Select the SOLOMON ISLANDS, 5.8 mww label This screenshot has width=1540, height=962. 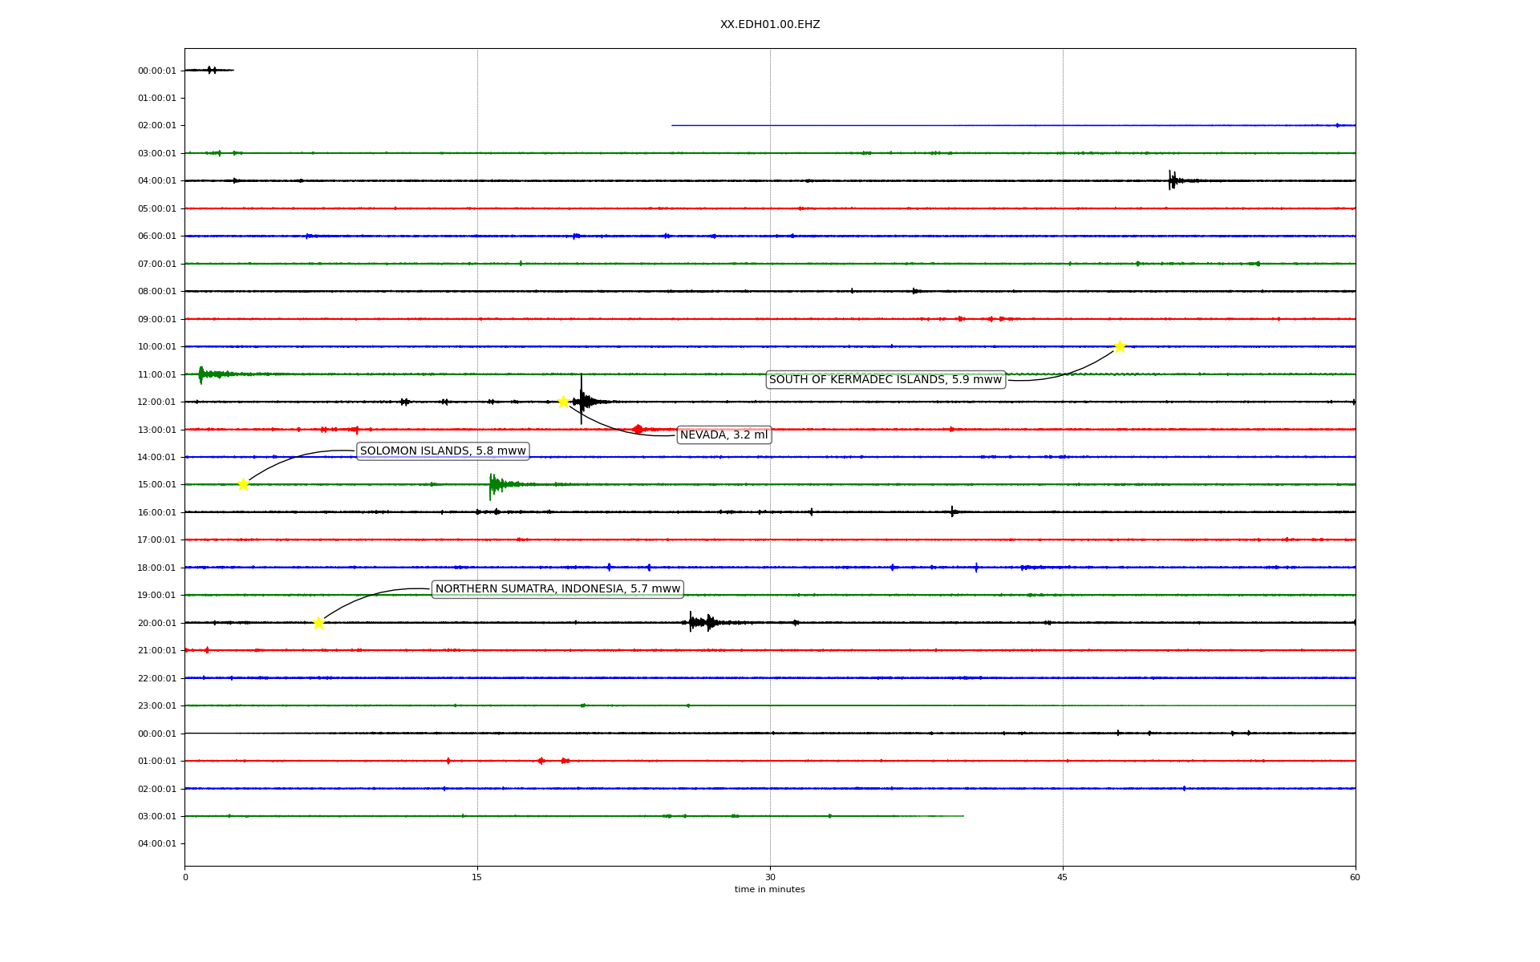(x=443, y=451)
